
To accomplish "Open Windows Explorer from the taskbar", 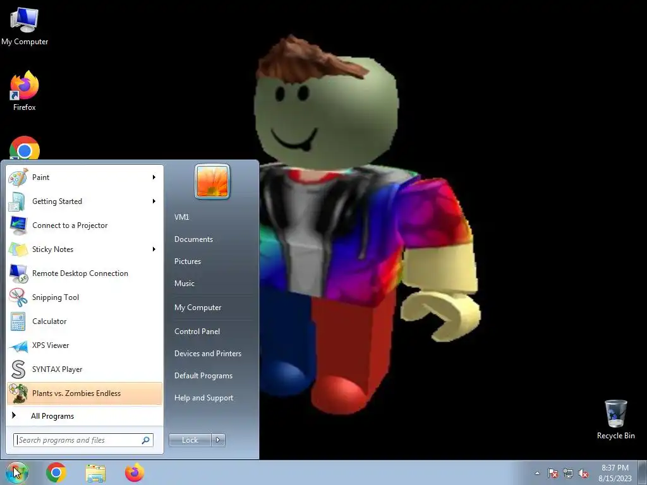I will pyautogui.click(x=95, y=473).
